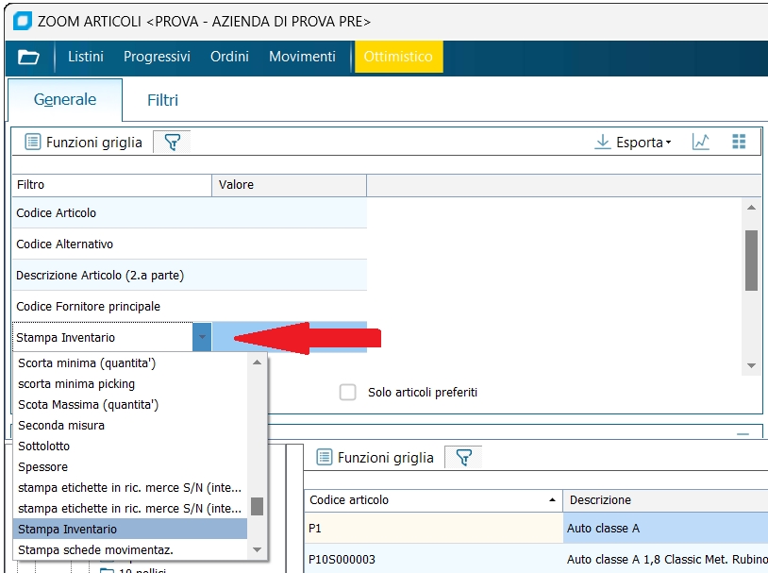Viewport: 768px width, 573px height.
Task: Click the dropdown list scroll up arrow
Action: [258, 362]
